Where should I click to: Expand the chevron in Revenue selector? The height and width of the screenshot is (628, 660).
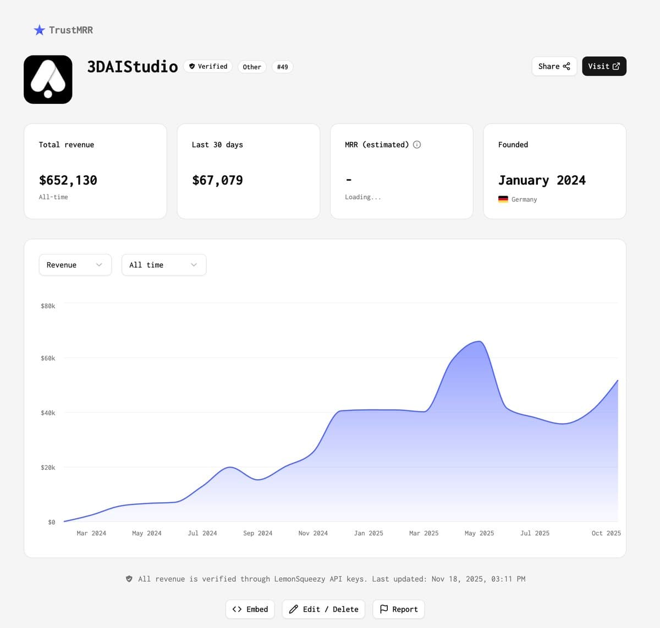99,265
